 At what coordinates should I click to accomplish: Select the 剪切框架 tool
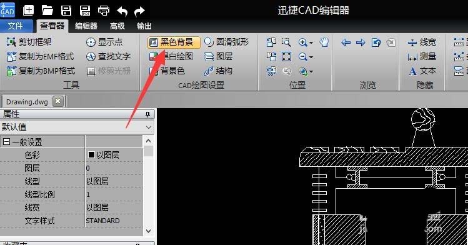point(29,42)
